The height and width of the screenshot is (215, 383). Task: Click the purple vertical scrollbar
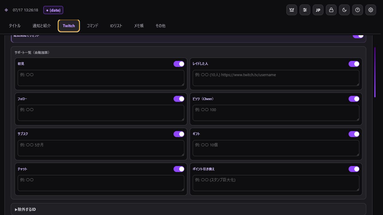(x=375, y=72)
